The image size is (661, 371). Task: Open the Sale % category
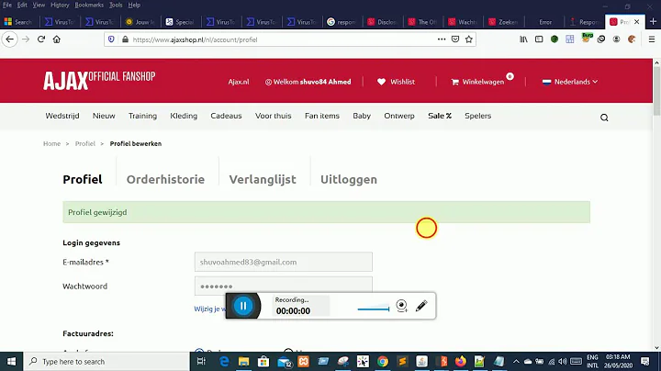[440, 116]
